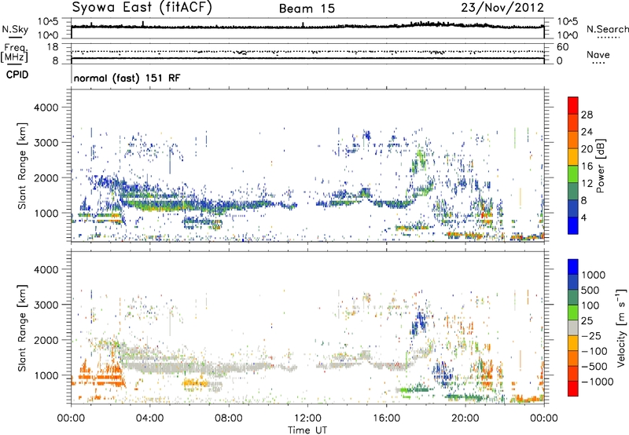This screenshot has height=435, width=629.
Task: Select the 'N.Sky' legend label
Action: tap(15, 29)
